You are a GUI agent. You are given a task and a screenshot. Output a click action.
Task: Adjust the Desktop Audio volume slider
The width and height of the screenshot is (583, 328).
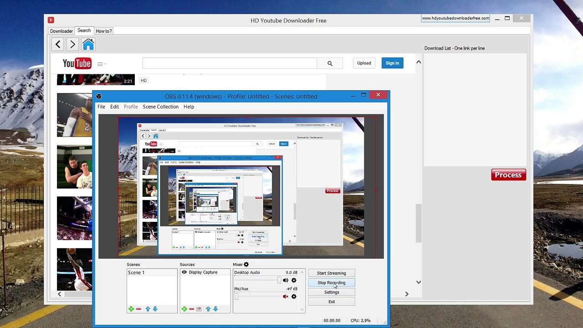click(x=257, y=280)
